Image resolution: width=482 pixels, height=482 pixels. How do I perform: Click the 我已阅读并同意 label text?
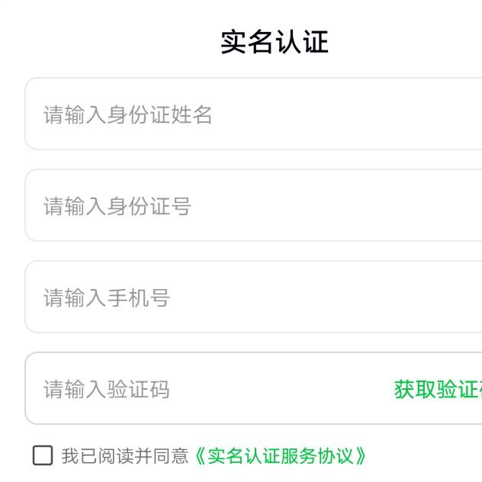coord(124,456)
